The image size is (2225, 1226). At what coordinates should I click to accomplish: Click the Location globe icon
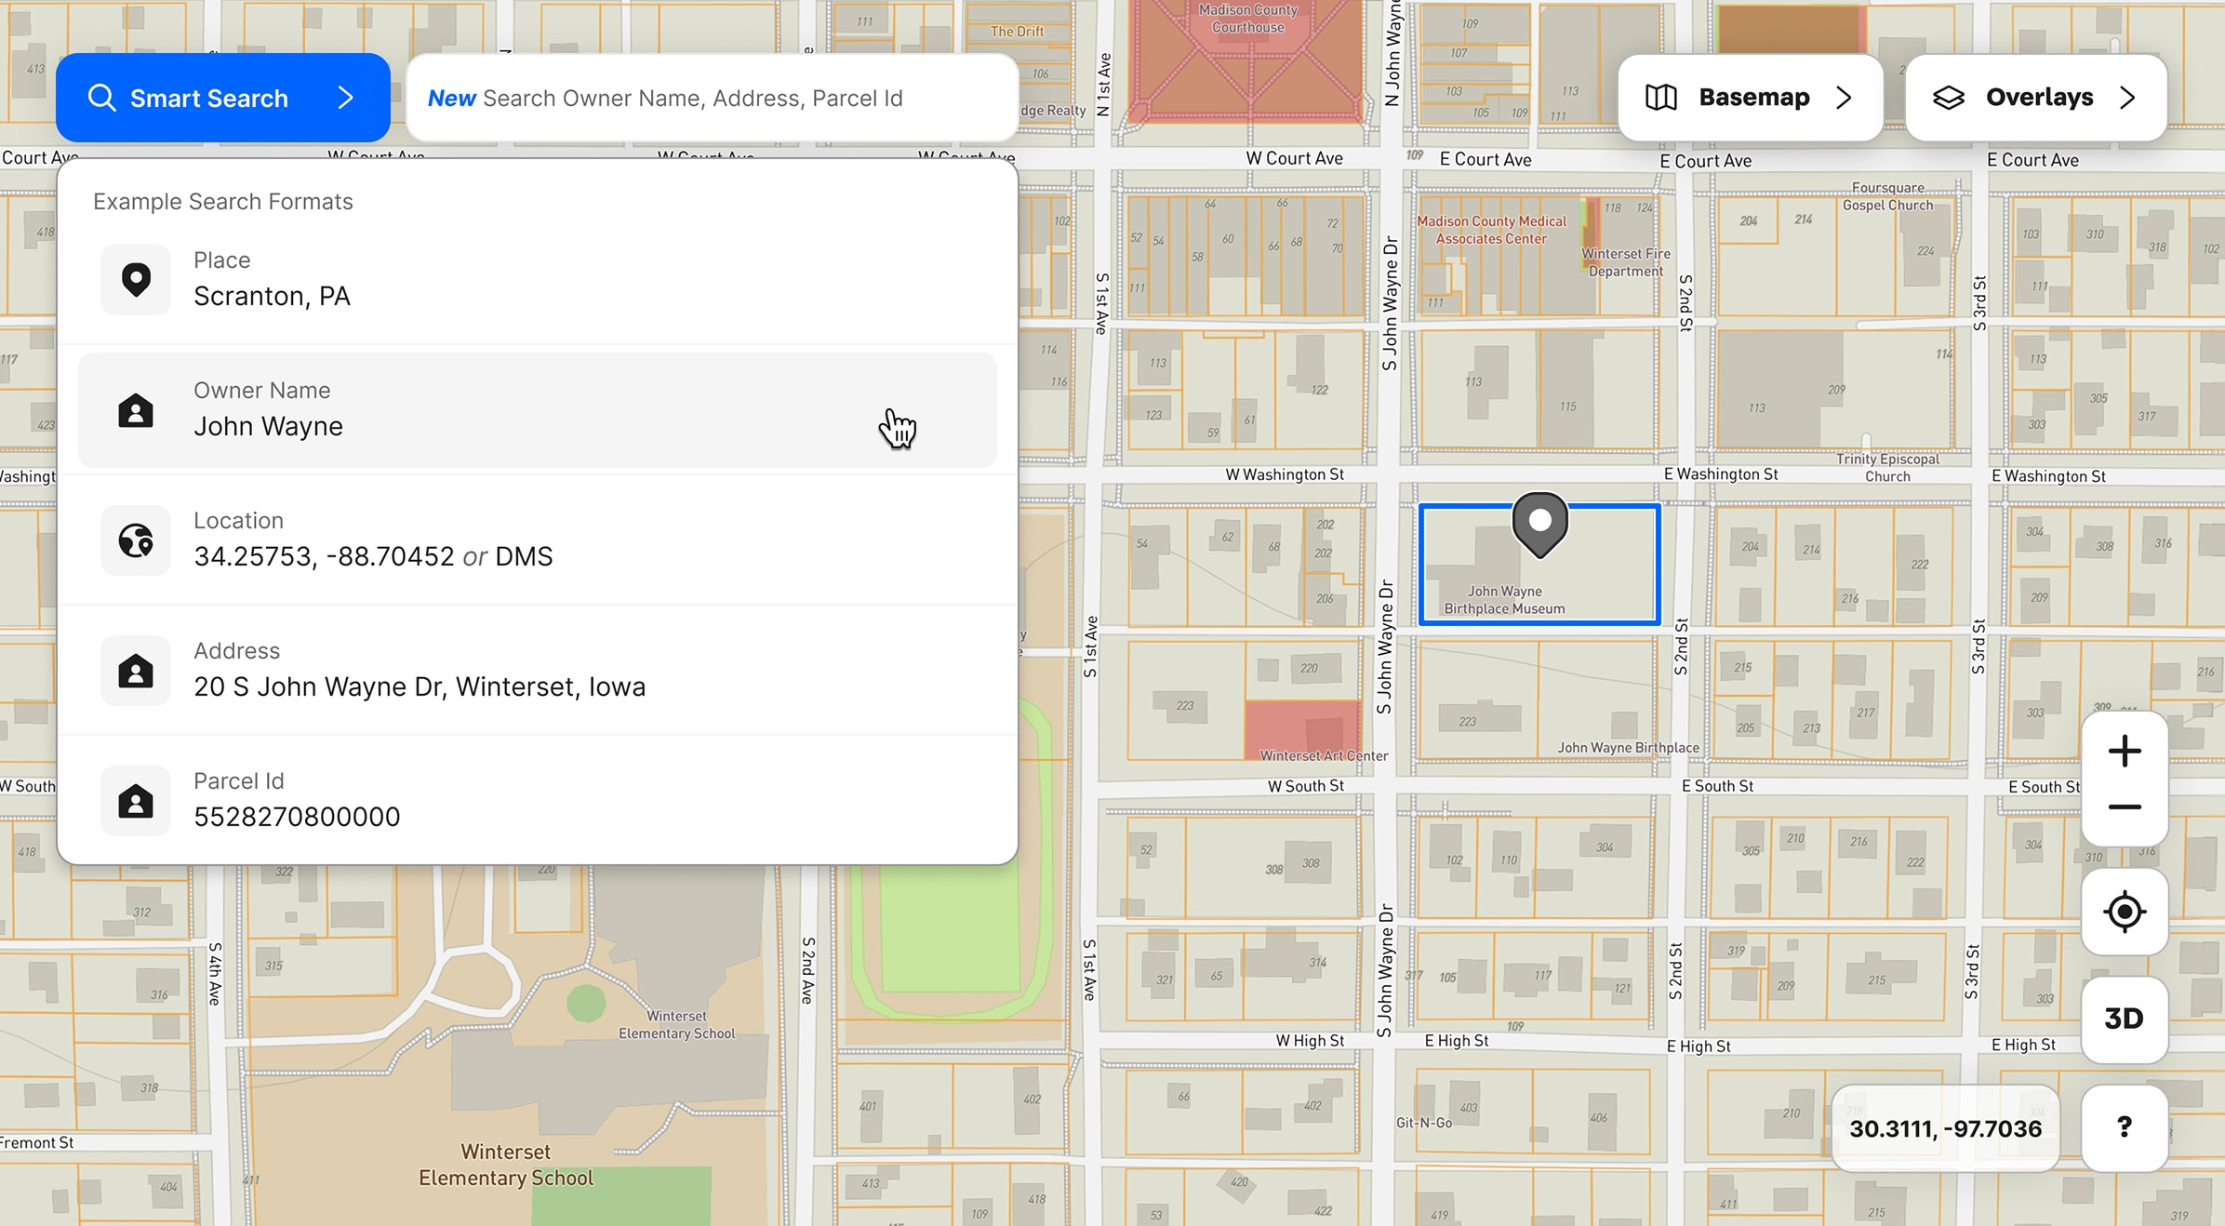[136, 540]
